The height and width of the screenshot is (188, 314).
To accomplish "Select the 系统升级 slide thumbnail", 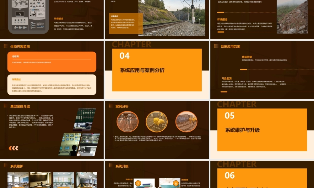I will click(157, 175).
